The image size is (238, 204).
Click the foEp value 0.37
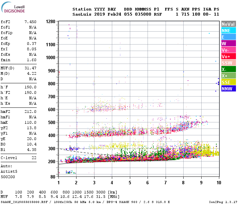32,44
